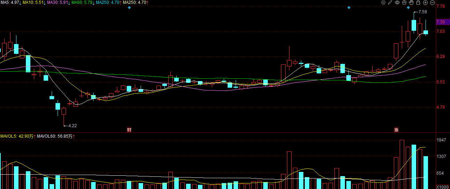
Task: Click blue diamond marker at chart top left
Action: click(129, 7)
